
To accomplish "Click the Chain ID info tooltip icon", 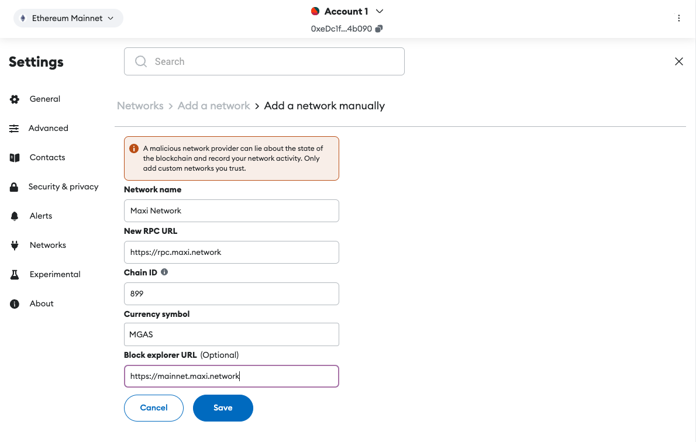I will pyautogui.click(x=164, y=272).
